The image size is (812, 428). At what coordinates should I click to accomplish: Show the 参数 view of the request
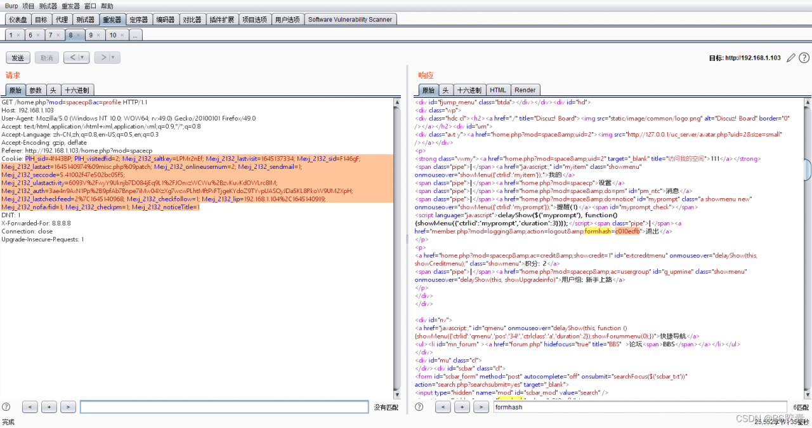pyautogui.click(x=36, y=90)
